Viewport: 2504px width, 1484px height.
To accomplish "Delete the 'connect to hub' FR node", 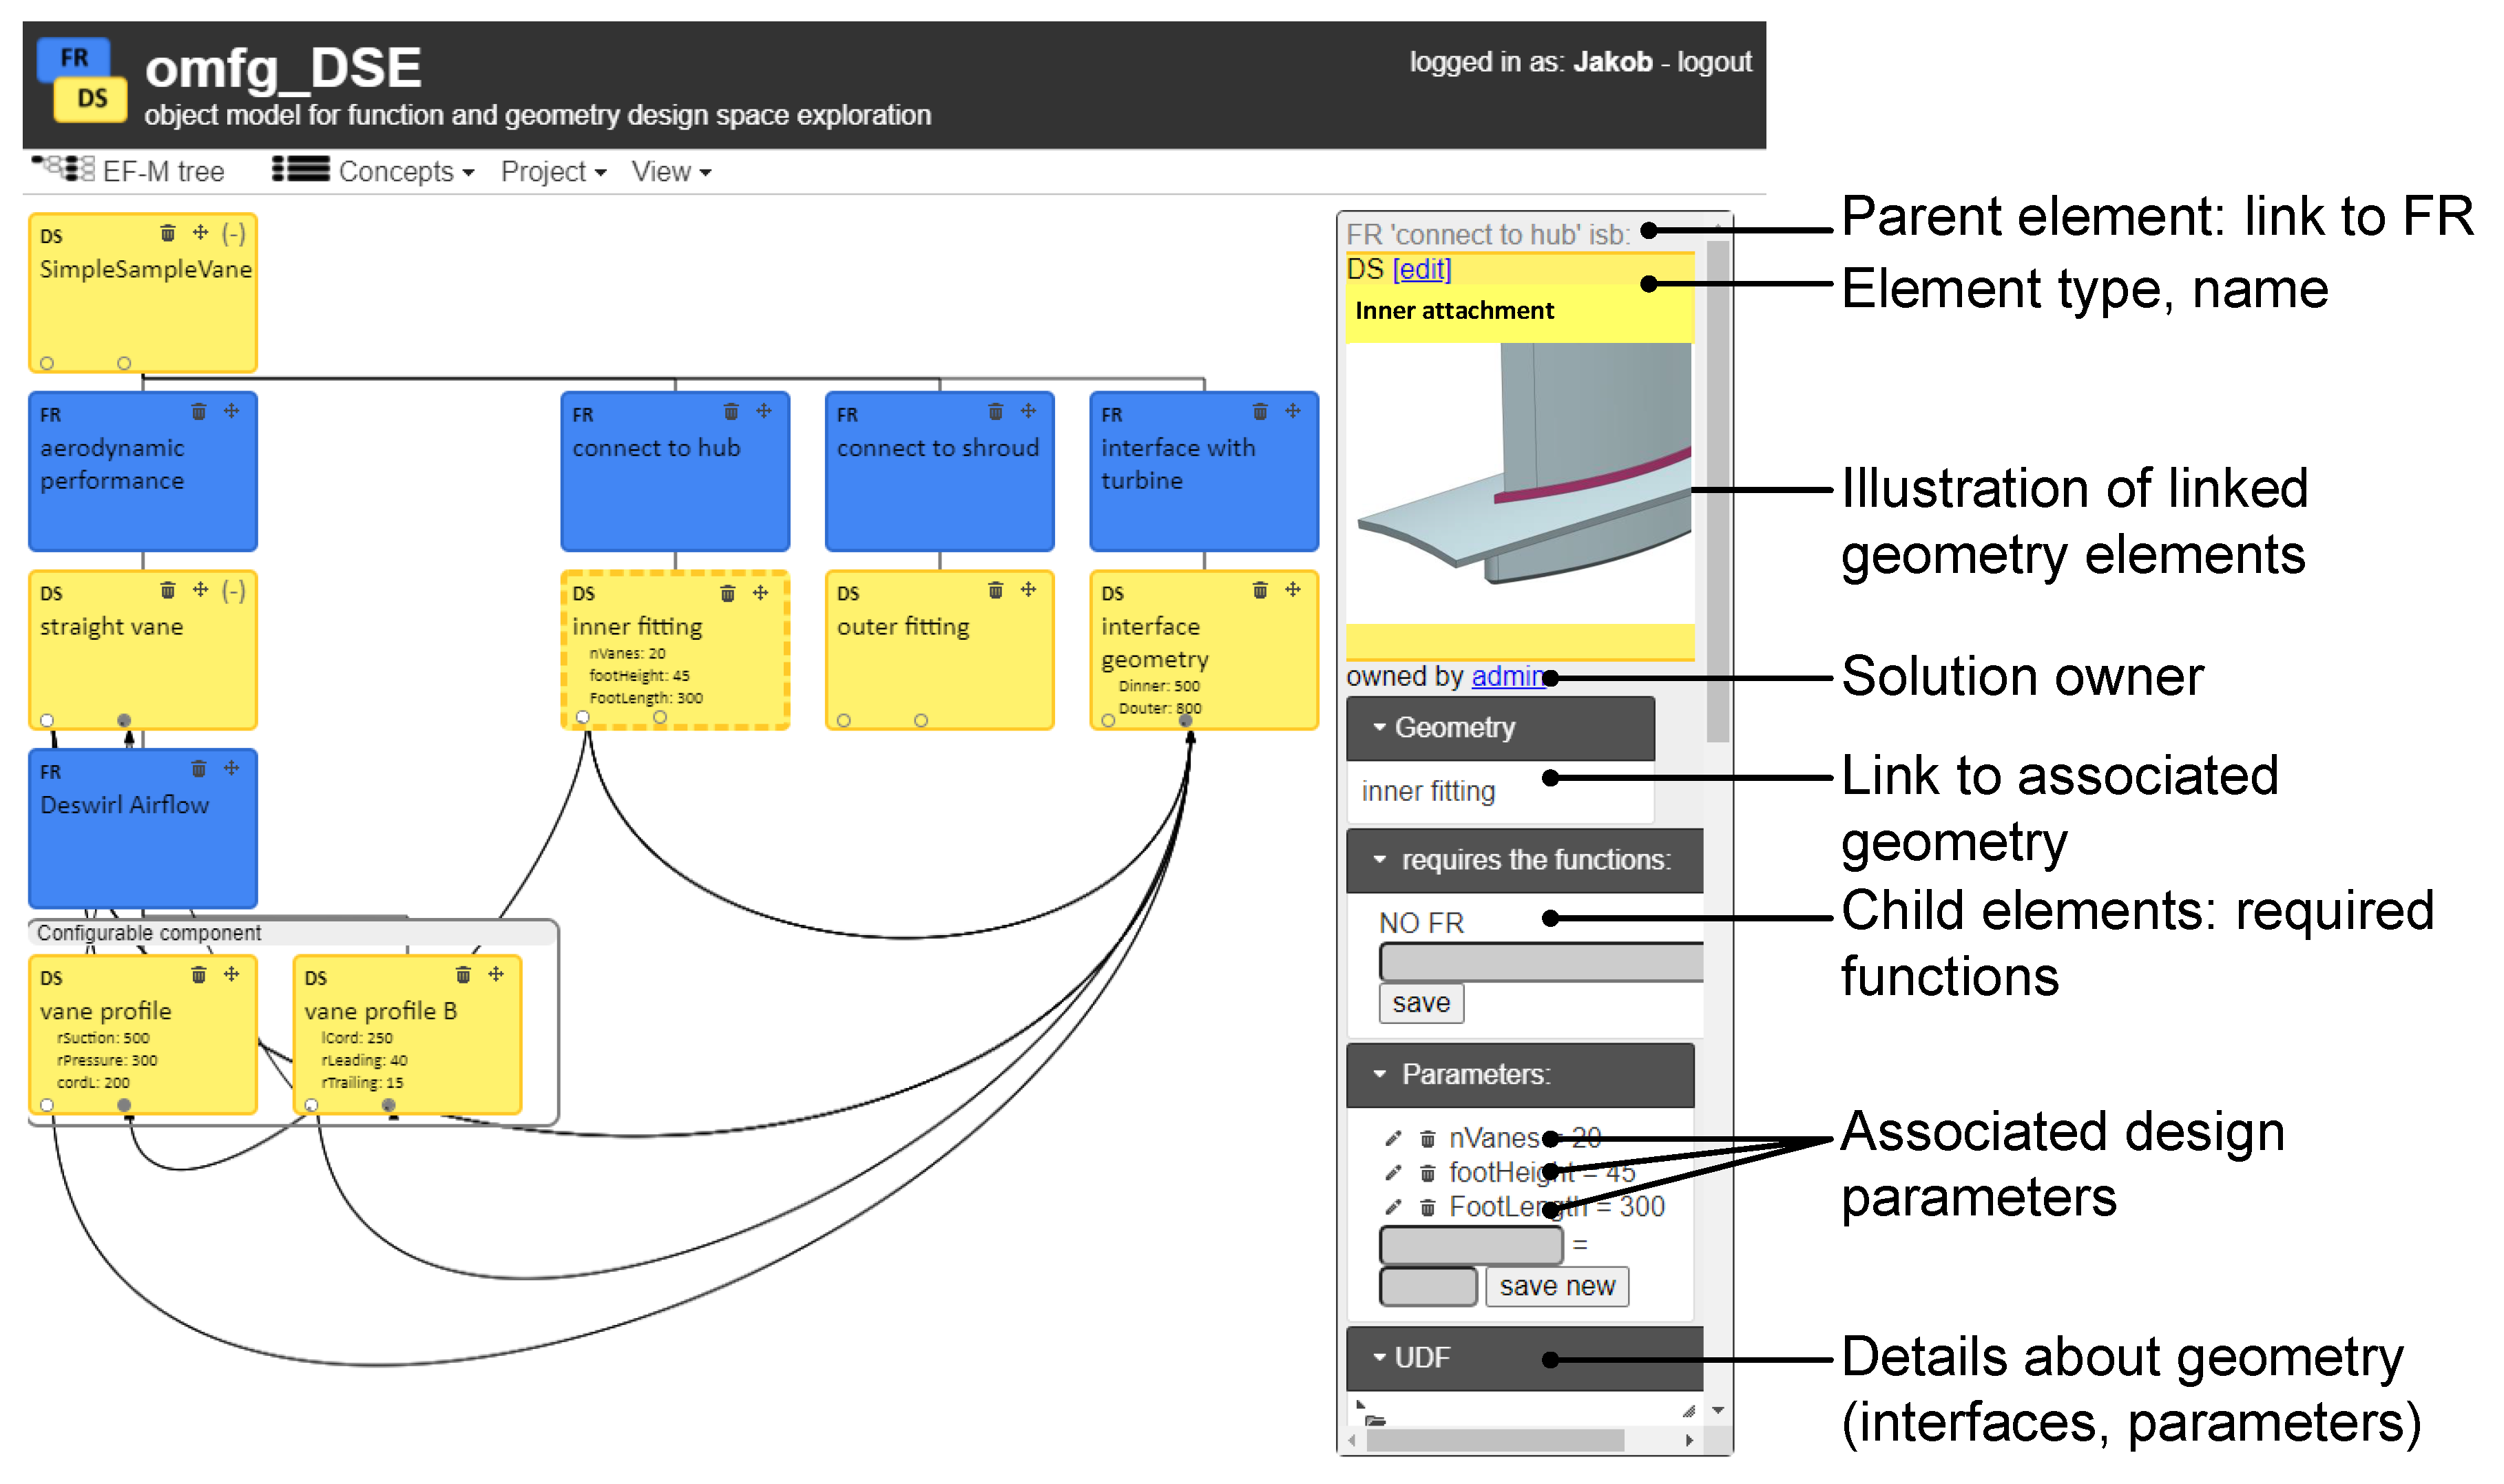I will tap(731, 412).
